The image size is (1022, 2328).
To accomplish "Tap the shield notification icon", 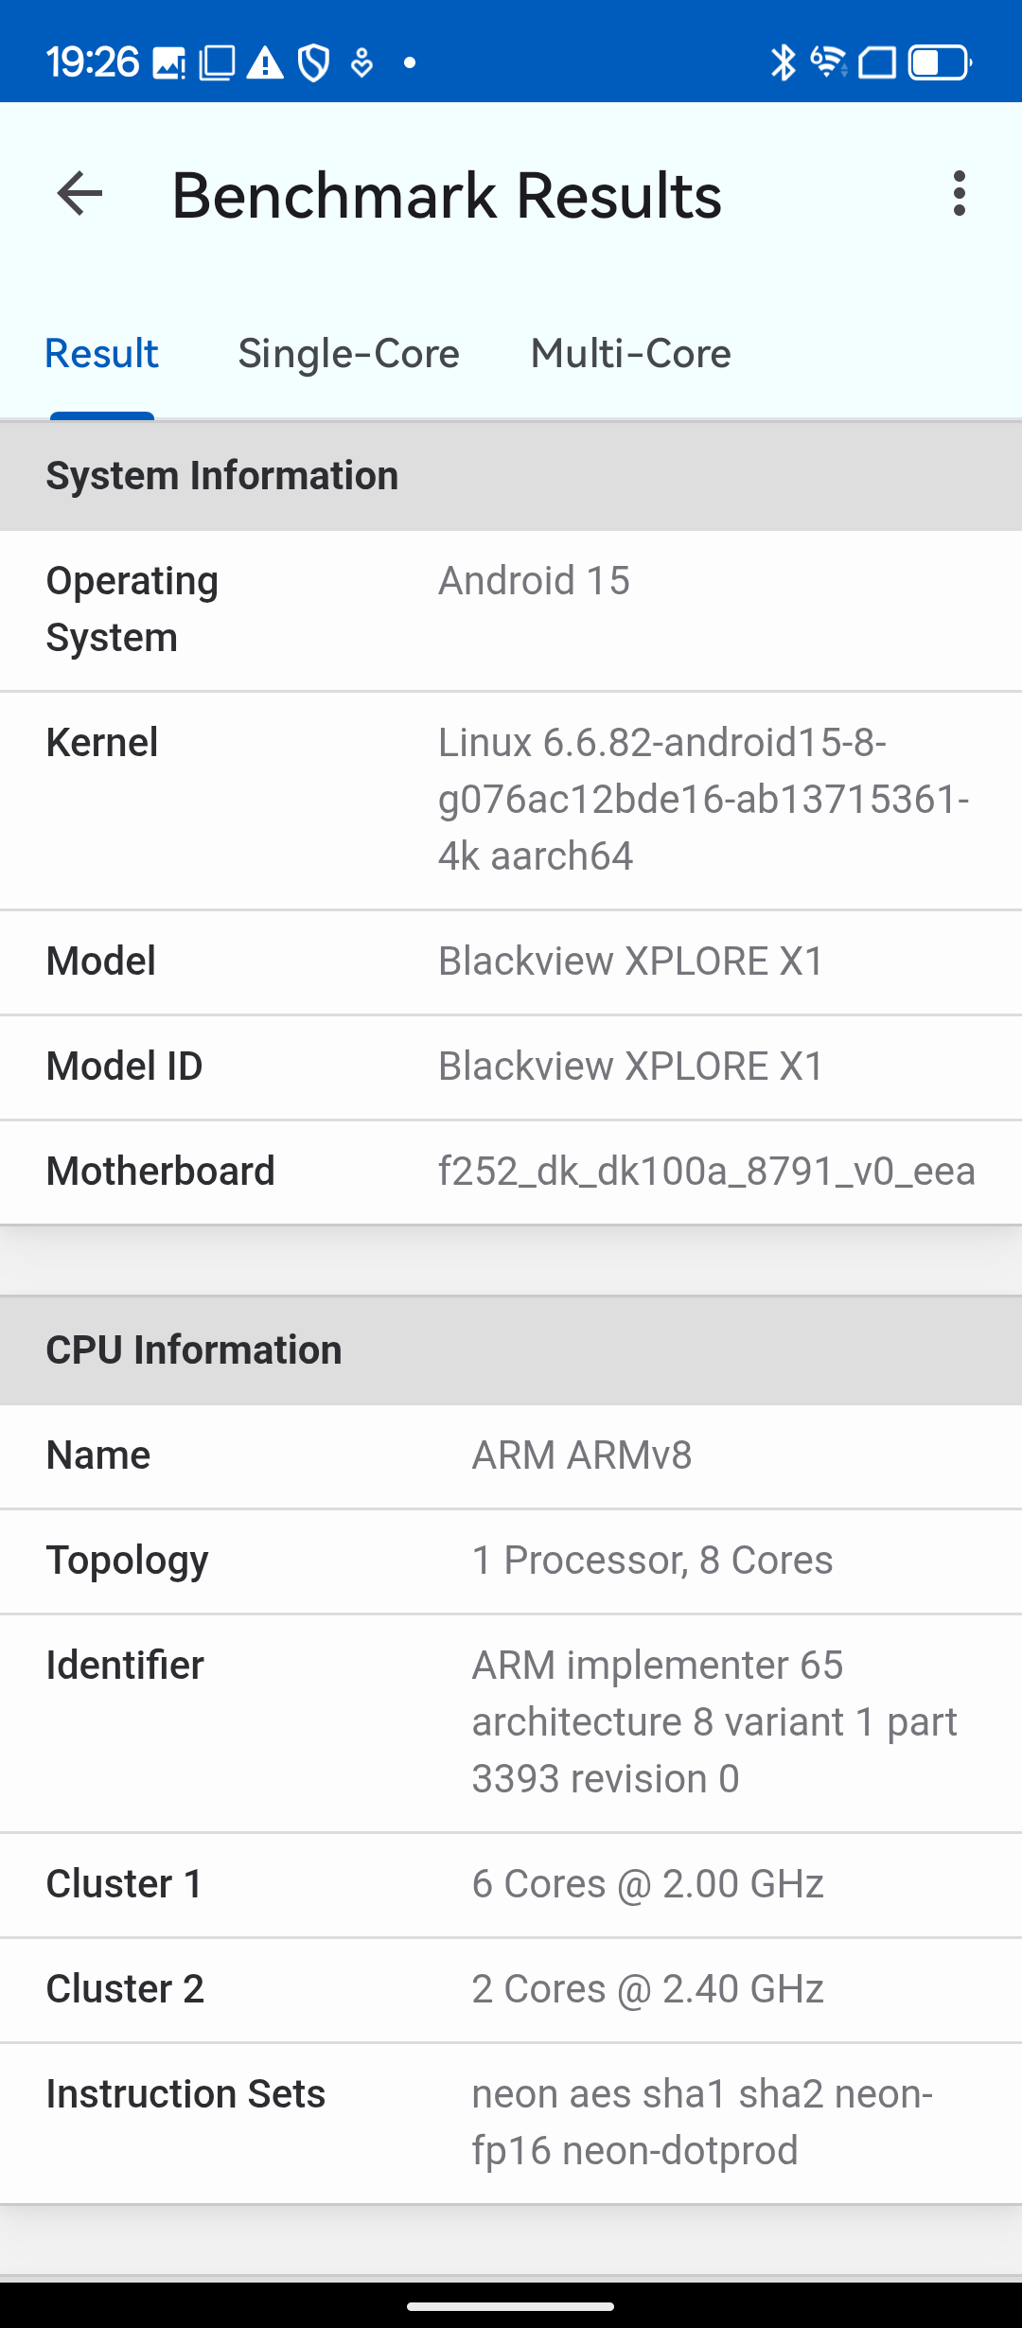I will (x=313, y=63).
